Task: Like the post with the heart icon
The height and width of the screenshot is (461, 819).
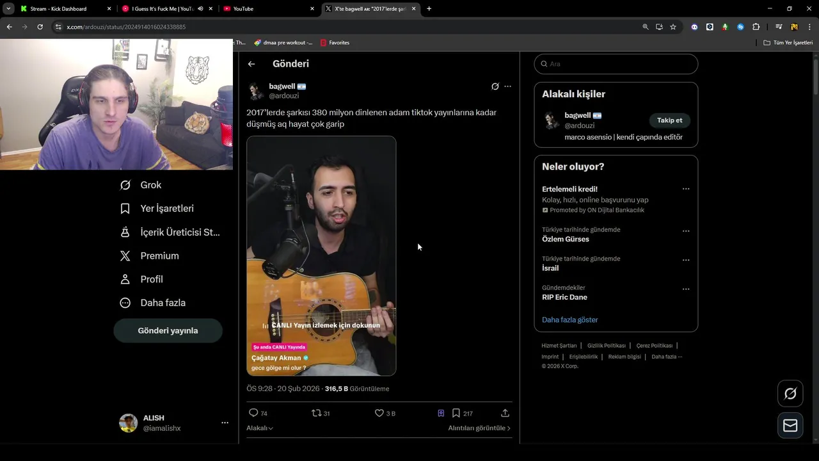Action: pos(379,413)
